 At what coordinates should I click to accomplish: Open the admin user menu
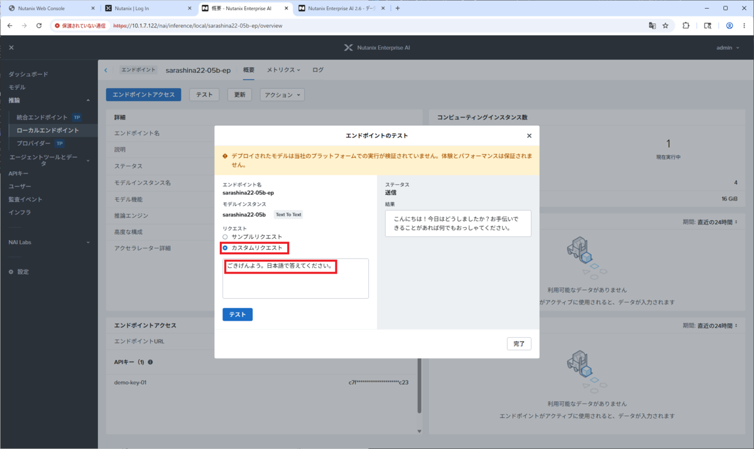pyautogui.click(x=727, y=48)
